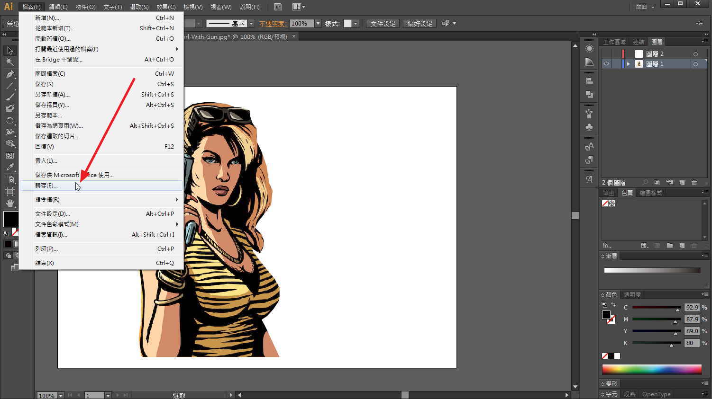Image resolution: width=712 pixels, height=399 pixels.
Task: Select the Pen tool
Action: point(10,74)
